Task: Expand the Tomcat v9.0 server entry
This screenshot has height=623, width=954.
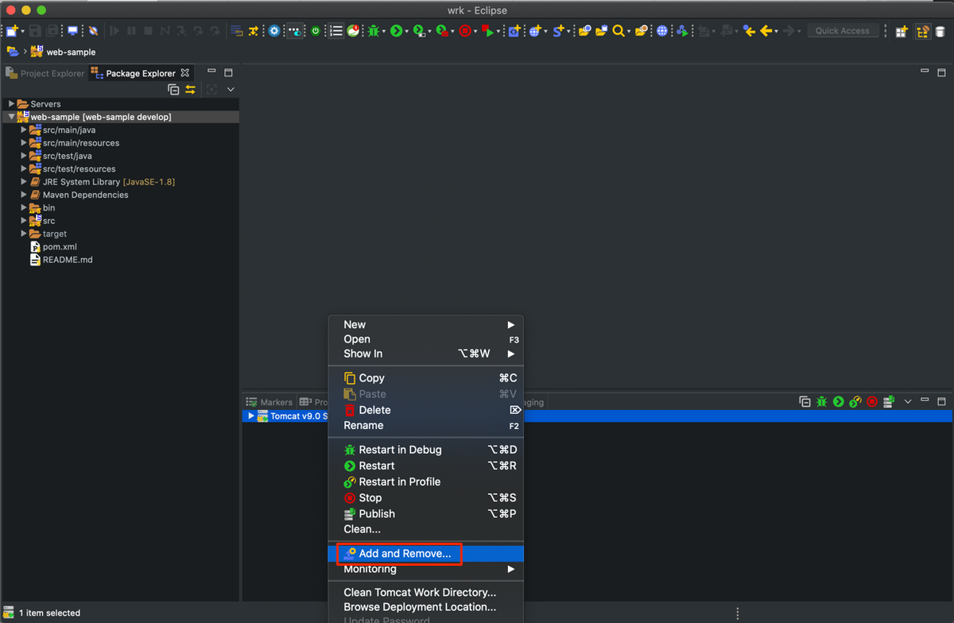Action: coord(251,416)
